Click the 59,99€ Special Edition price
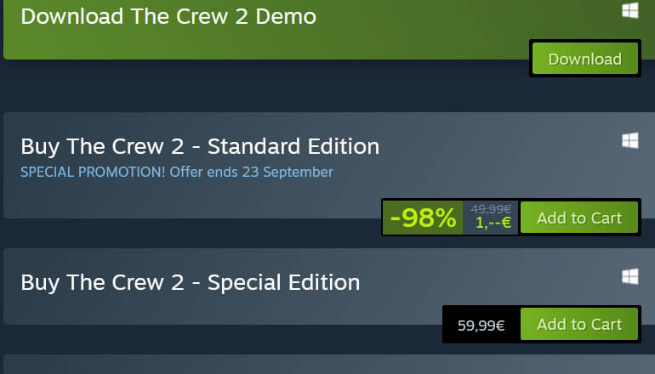The image size is (655, 374). click(481, 326)
